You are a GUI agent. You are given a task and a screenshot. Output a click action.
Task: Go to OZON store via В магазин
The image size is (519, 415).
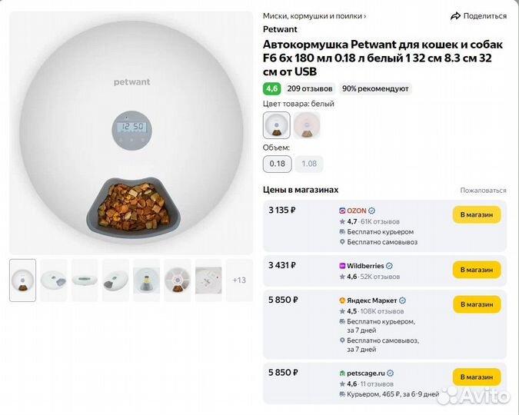coord(476,214)
